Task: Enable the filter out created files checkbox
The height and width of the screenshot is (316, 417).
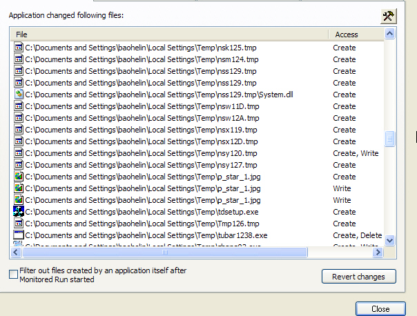Action: [x=14, y=275]
